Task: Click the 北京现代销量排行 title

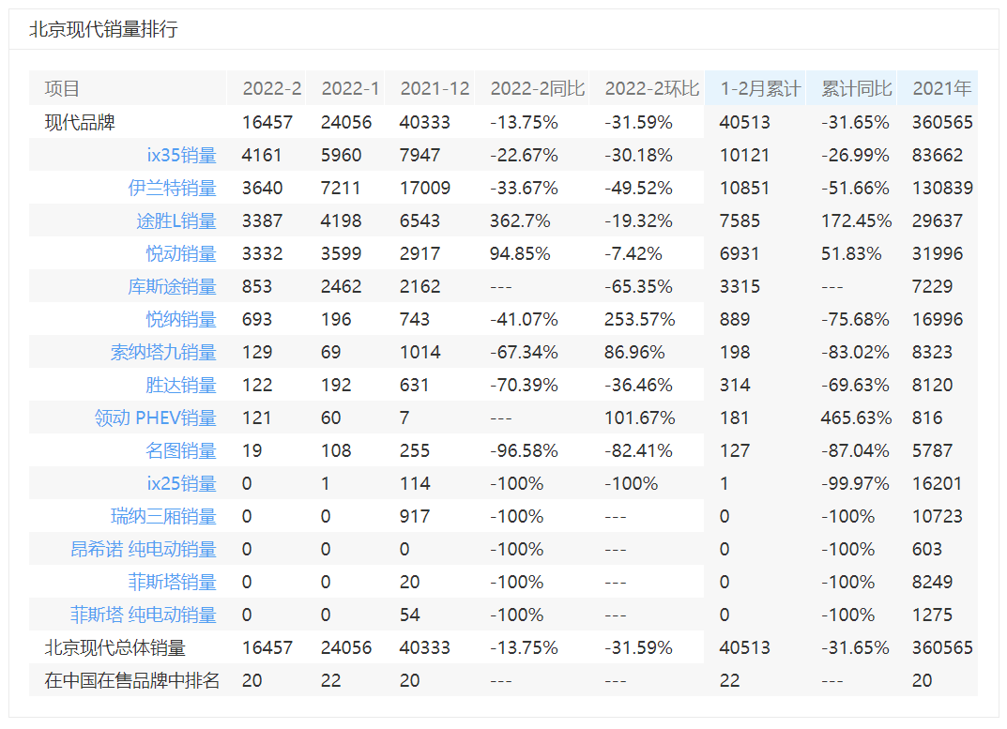Action: point(103,29)
